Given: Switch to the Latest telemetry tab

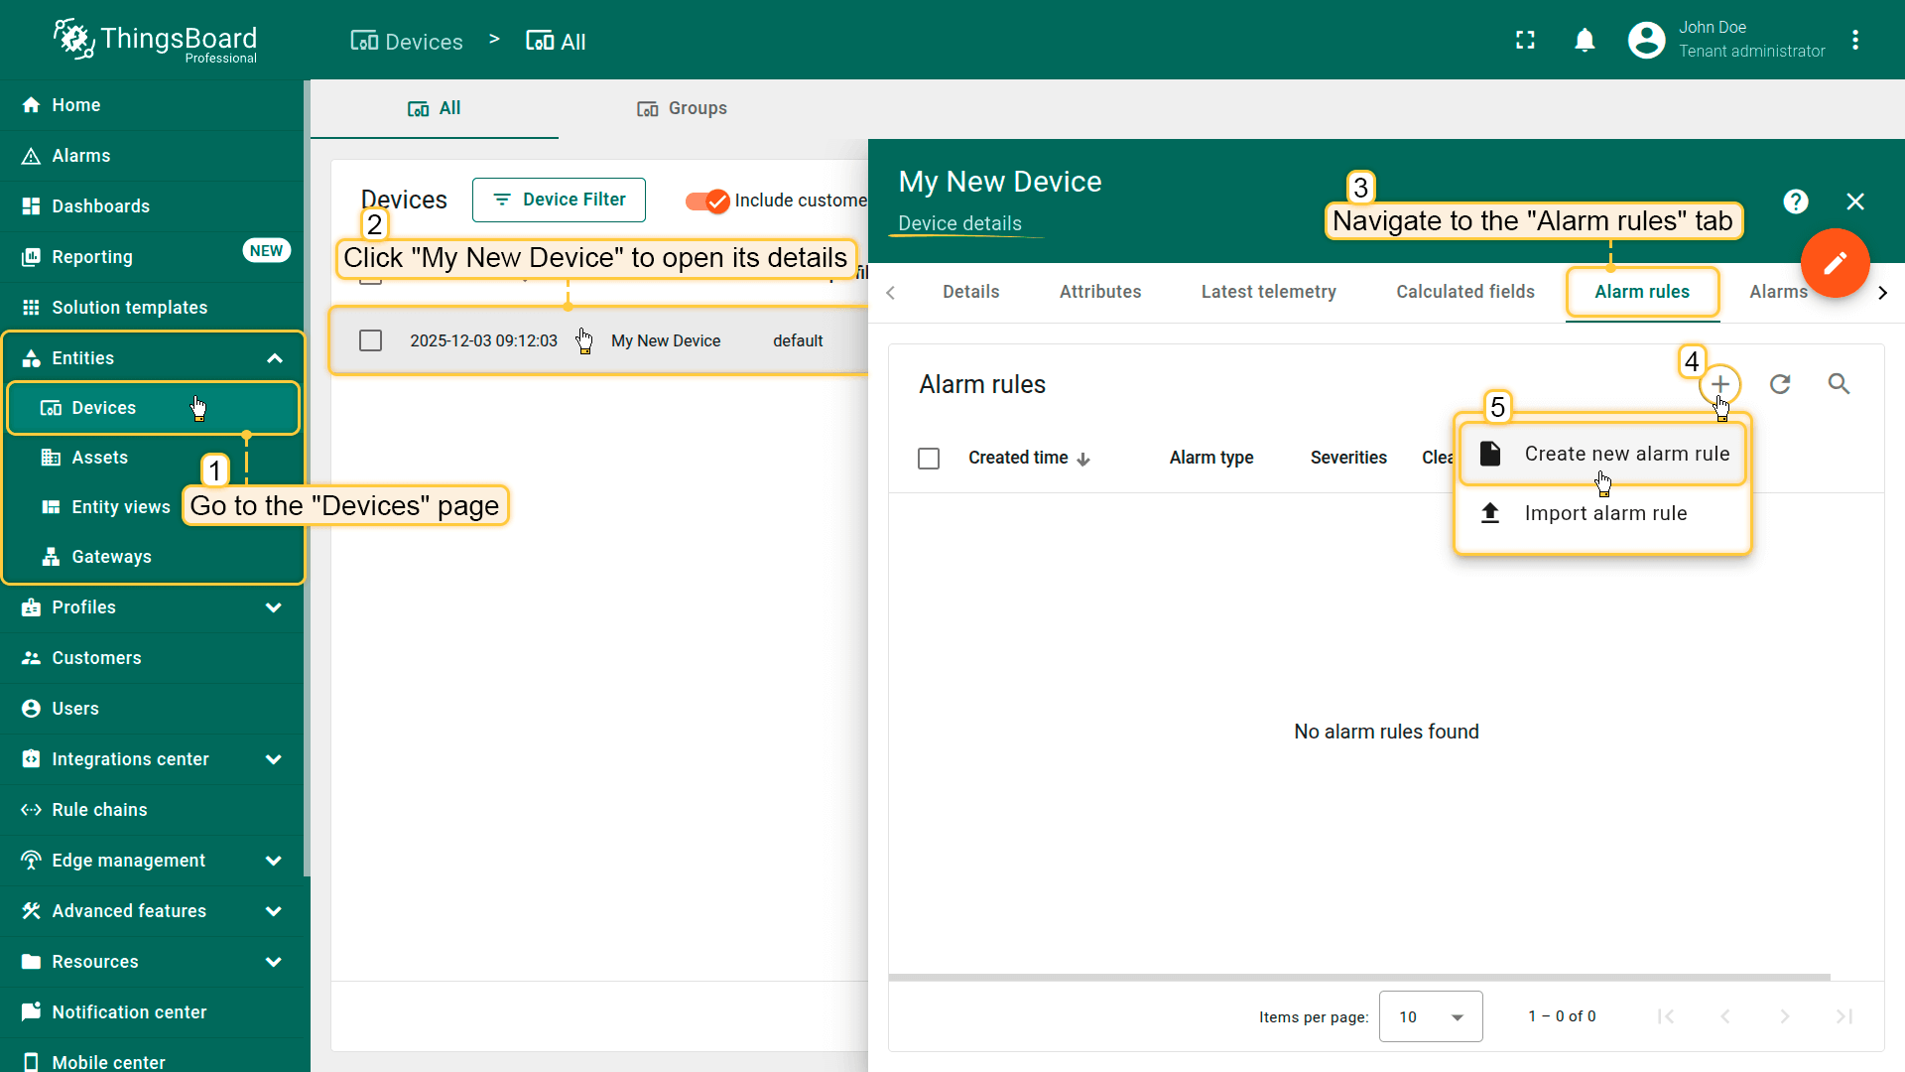Looking at the screenshot, I should click(x=1268, y=292).
